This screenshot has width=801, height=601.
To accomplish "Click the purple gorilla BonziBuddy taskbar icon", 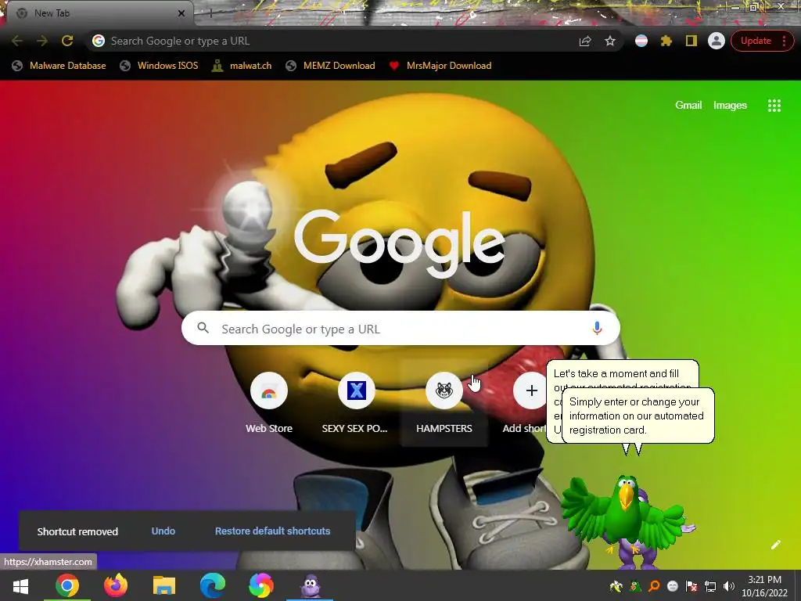I will pos(310,585).
